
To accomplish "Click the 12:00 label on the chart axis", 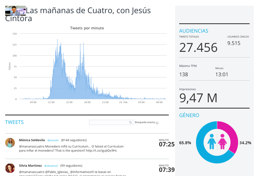I will pyautogui.click(x=51, y=102).
